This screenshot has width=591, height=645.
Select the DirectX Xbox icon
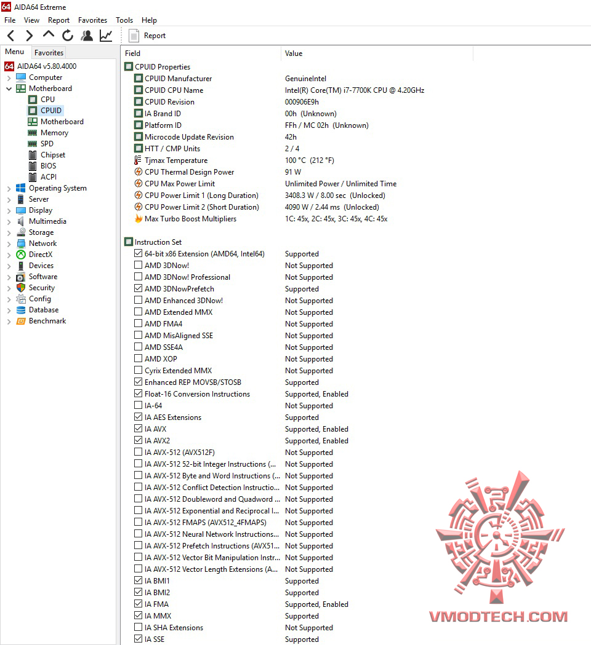[x=21, y=255]
